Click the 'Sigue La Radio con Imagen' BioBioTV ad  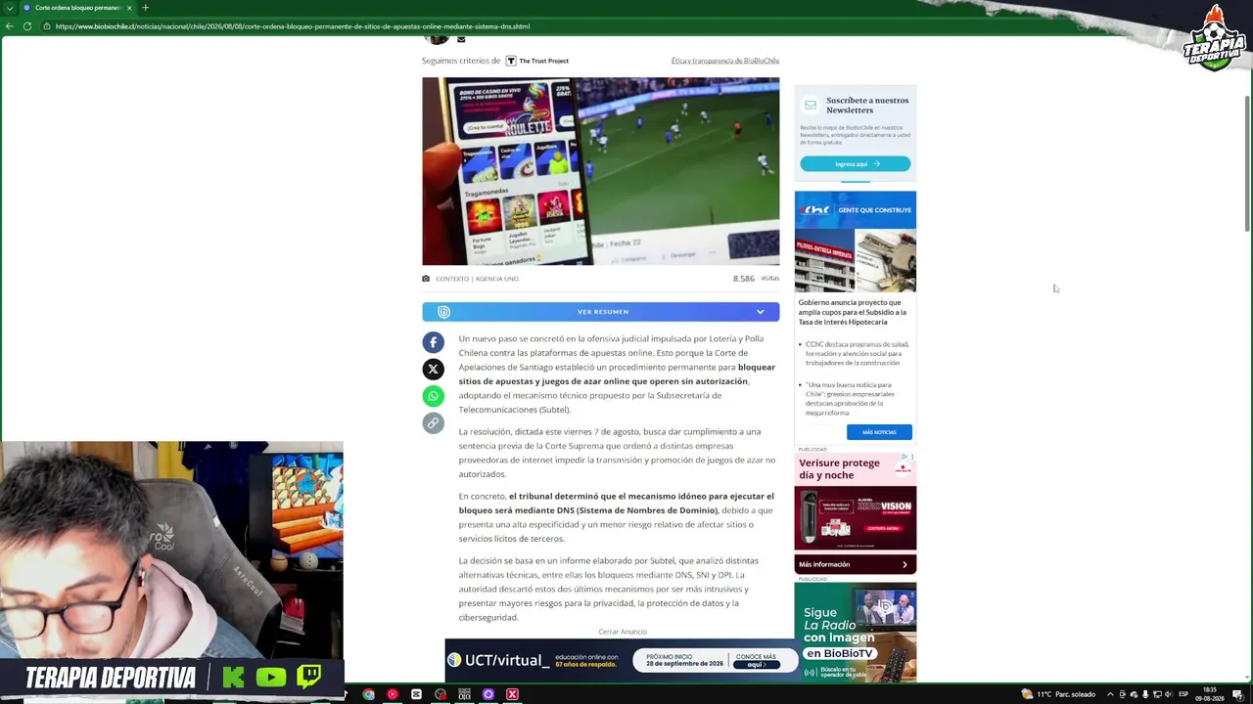tap(855, 632)
